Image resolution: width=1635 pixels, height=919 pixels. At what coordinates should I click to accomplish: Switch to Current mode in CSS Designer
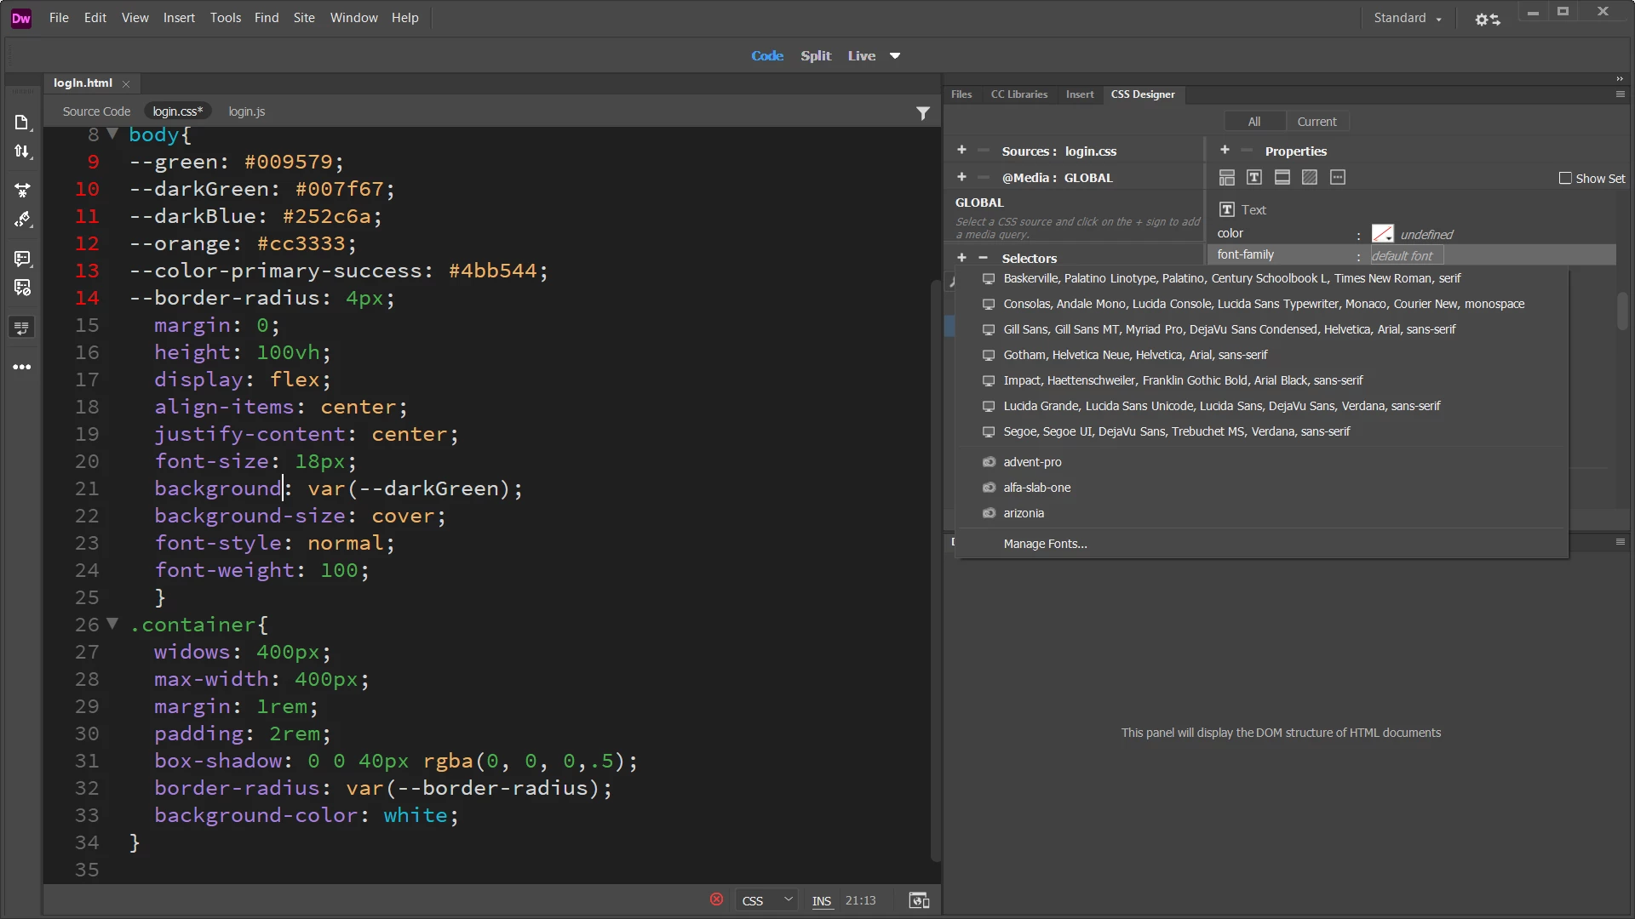tap(1316, 122)
